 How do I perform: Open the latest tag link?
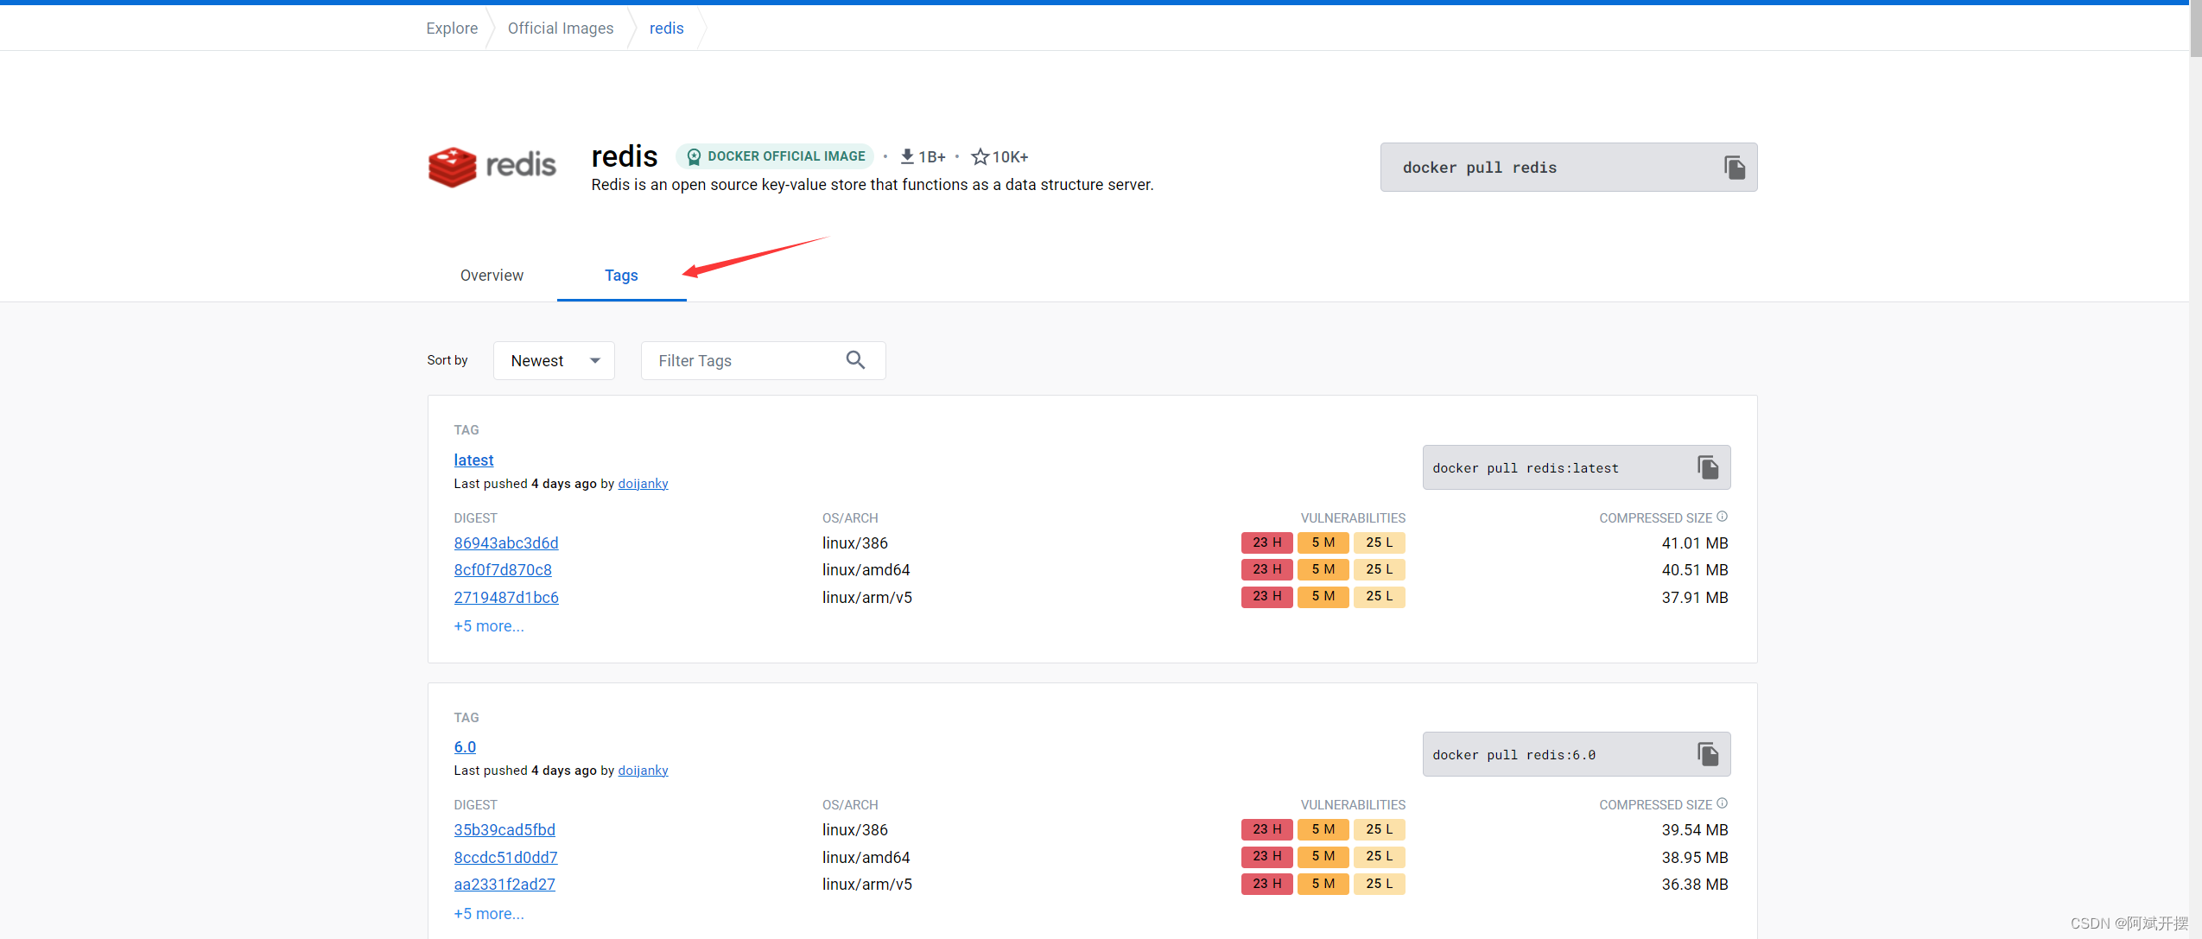pyautogui.click(x=473, y=460)
